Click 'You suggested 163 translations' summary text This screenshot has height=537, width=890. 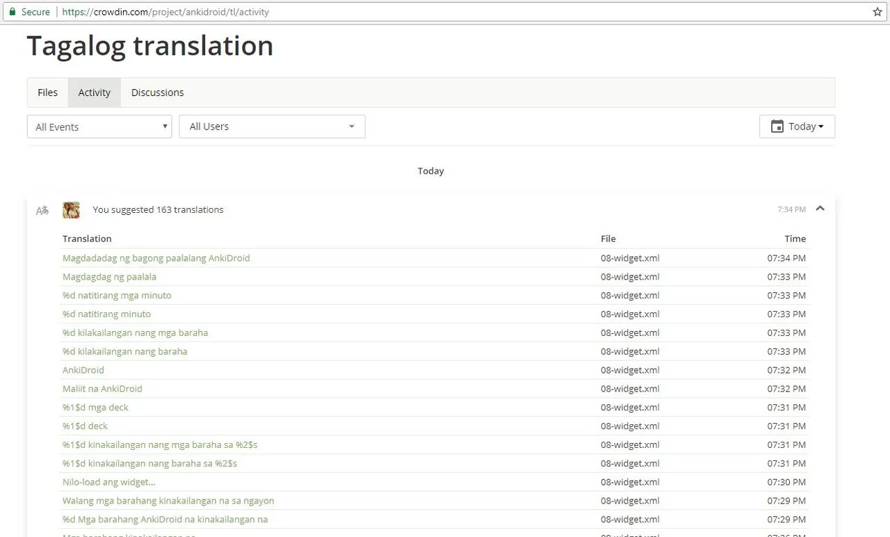tap(159, 209)
